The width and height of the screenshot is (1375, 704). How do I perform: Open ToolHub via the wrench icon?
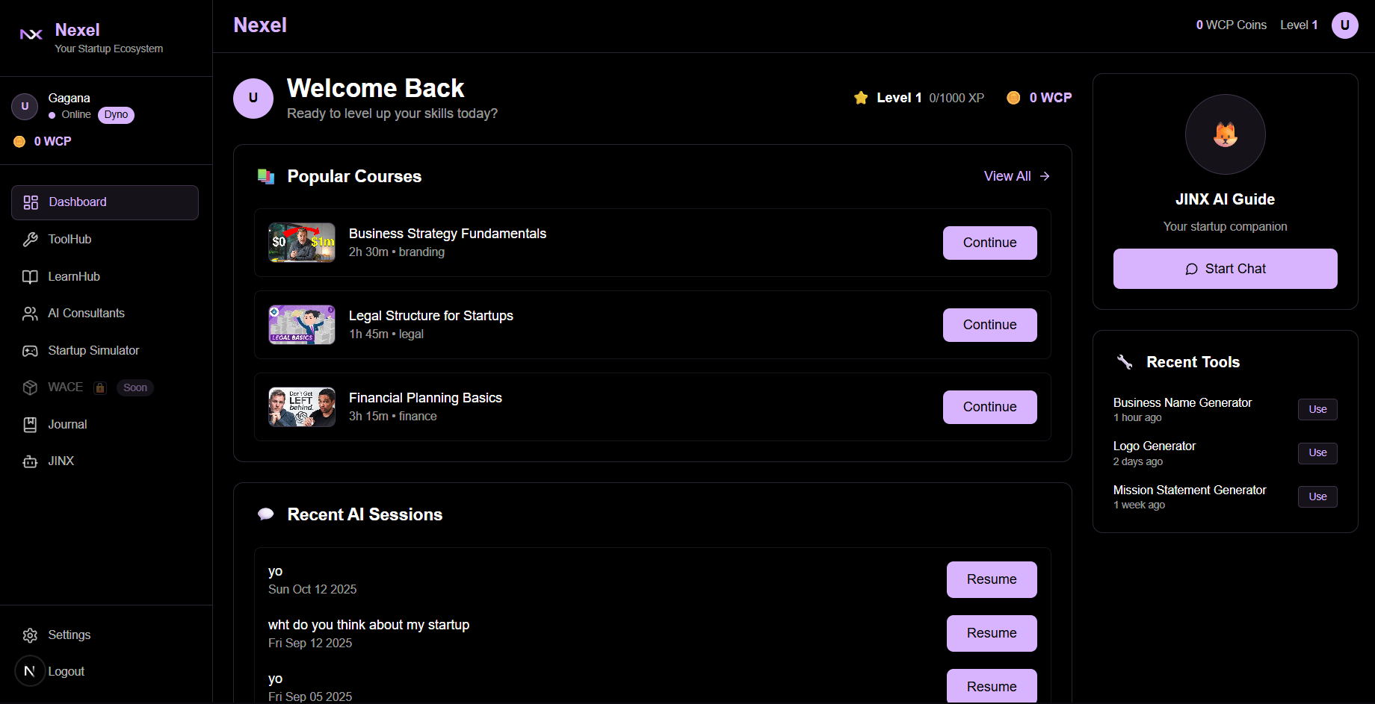(x=30, y=239)
